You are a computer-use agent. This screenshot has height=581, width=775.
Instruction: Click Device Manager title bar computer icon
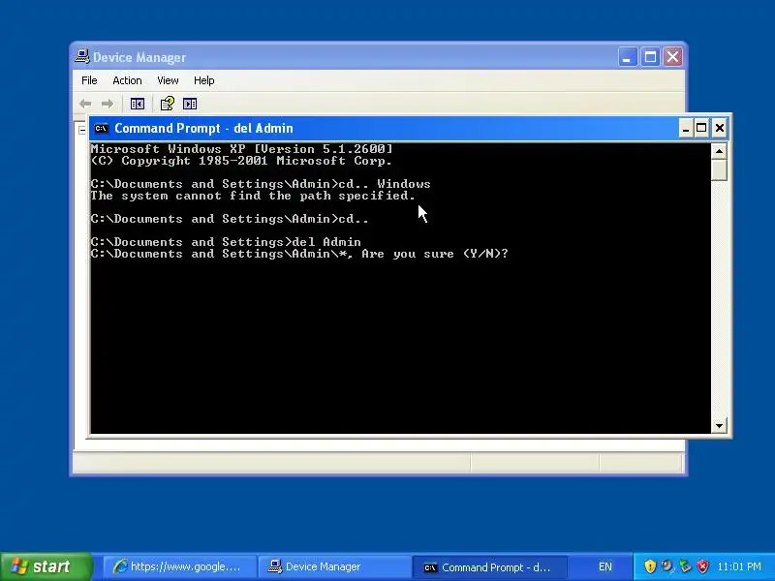(82, 56)
